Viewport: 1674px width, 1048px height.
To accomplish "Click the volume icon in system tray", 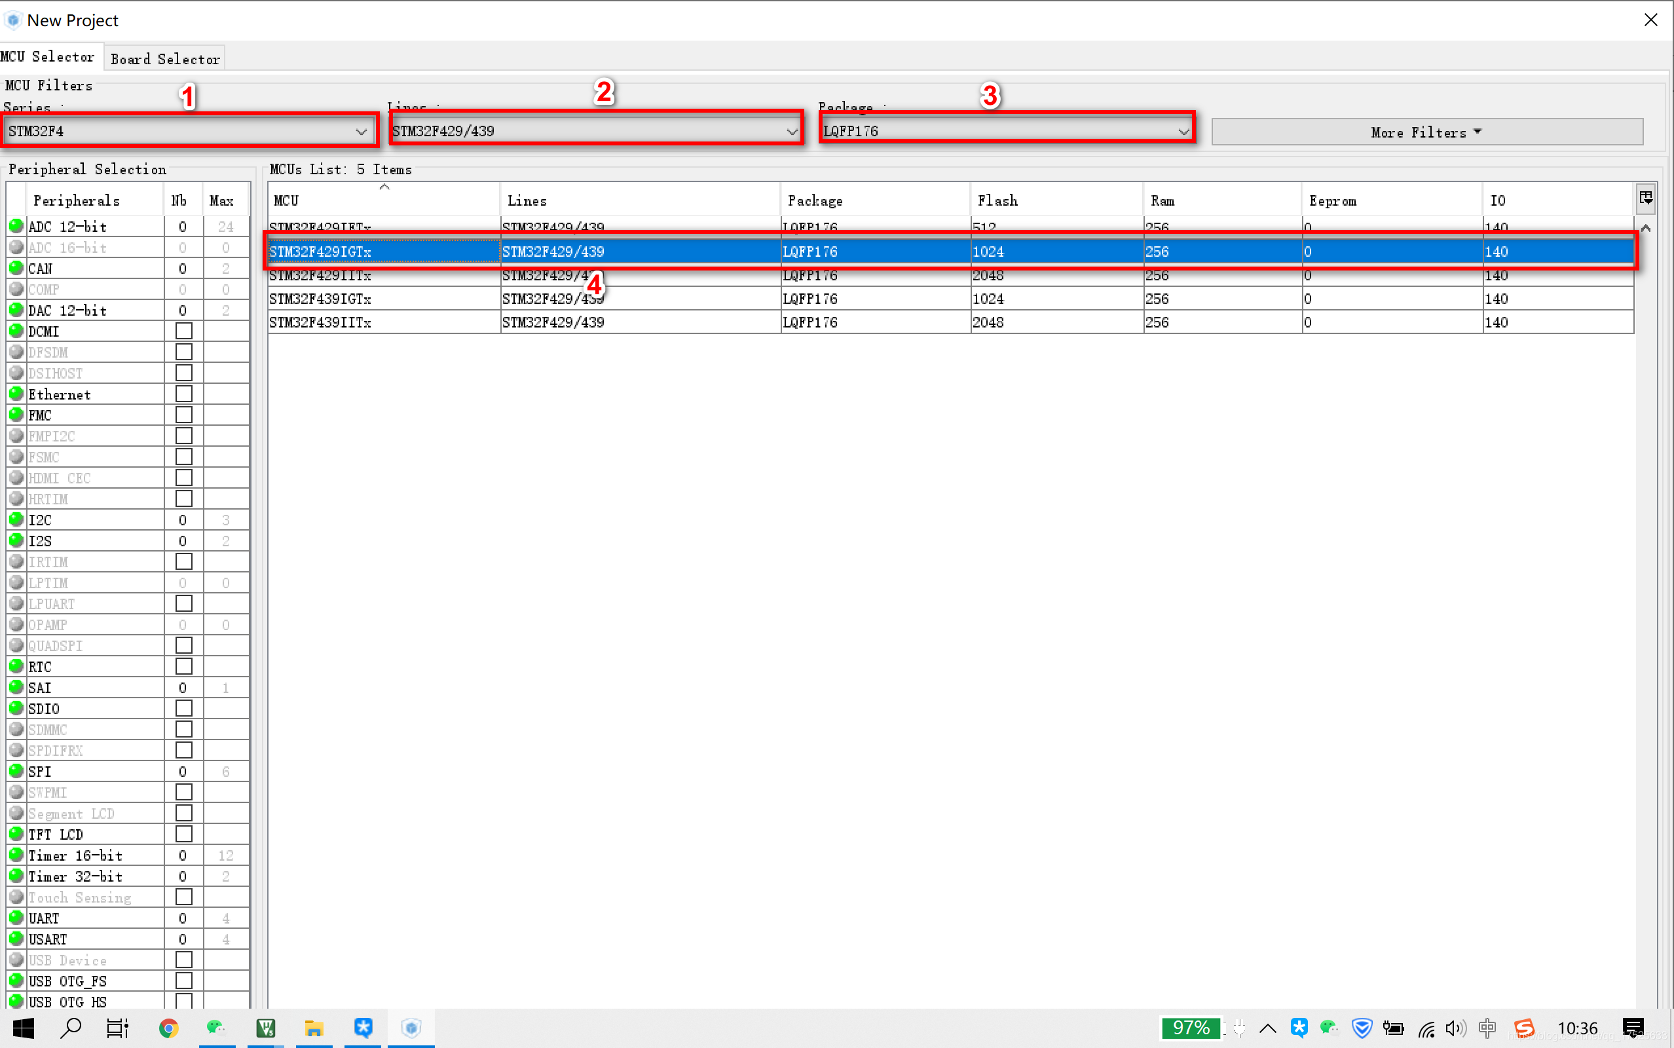I will (1455, 1028).
